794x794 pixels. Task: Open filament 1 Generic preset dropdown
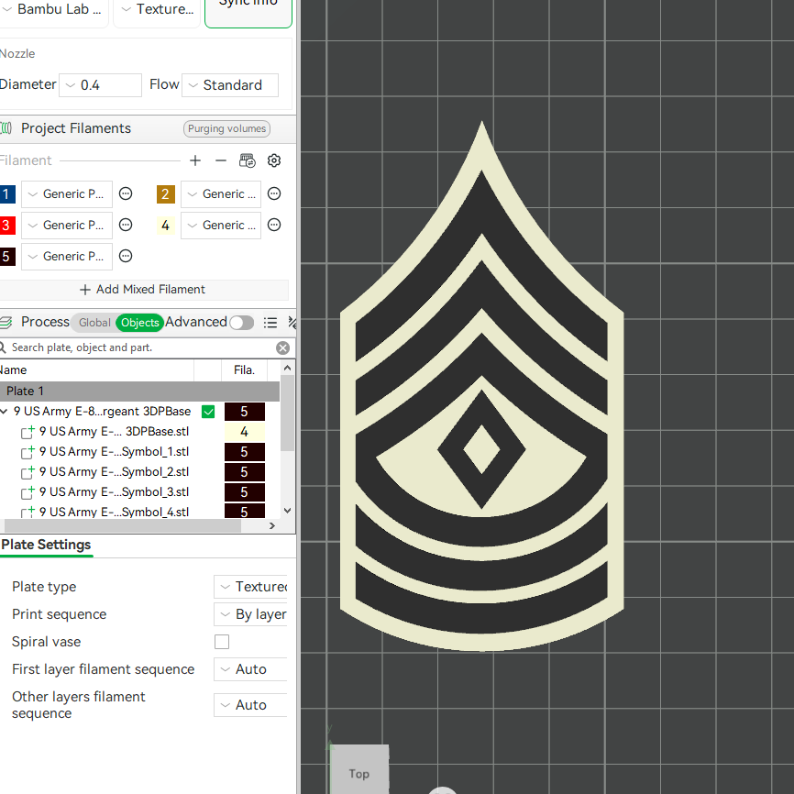67,194
